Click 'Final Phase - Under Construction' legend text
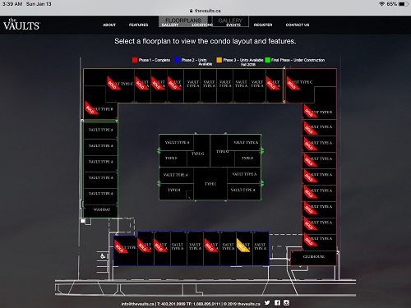 point(298,60)
